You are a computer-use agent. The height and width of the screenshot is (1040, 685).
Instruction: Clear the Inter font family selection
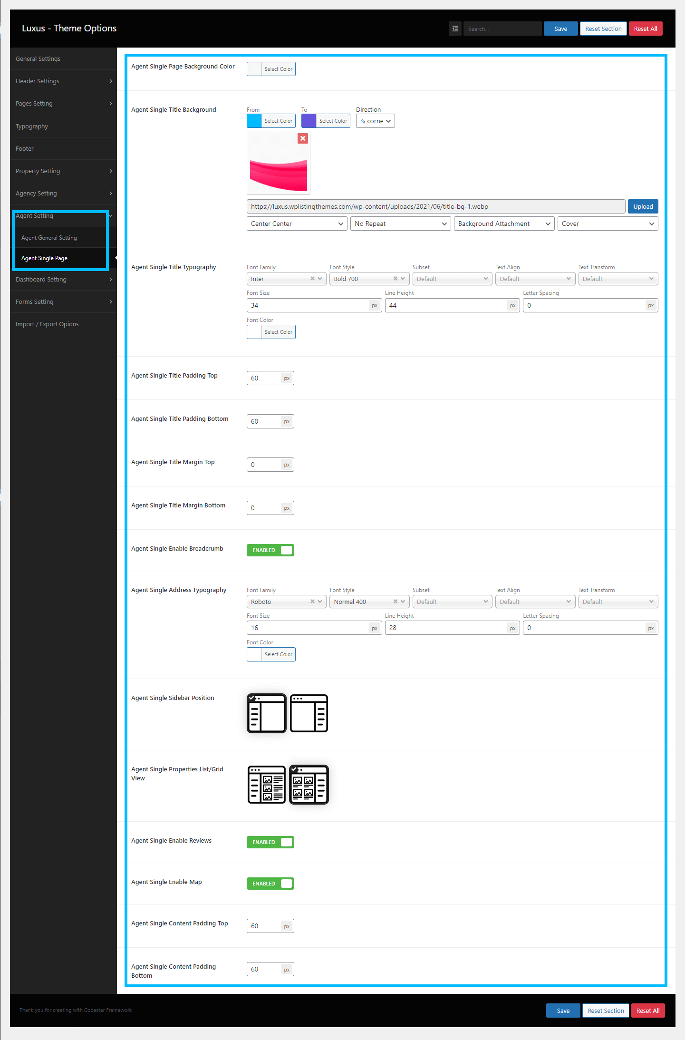pyautogui.click(x=312, y=279)
